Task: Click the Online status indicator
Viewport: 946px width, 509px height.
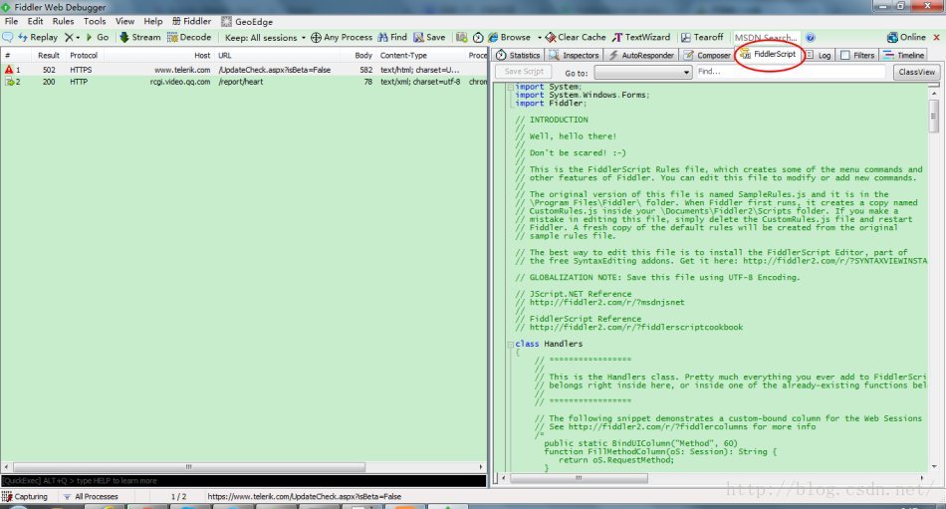Action: coord(906,38)
